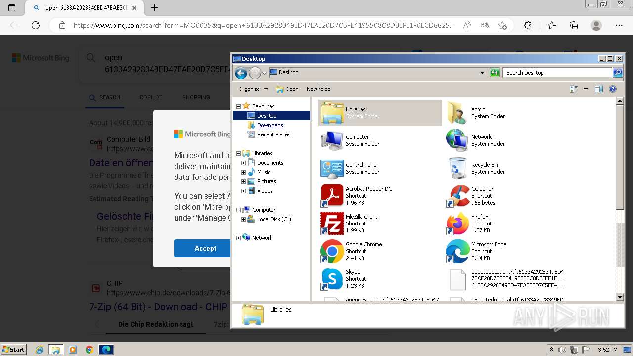Screen dimensions: 633x356
Task: Click the green refresh button beside address bar
Action: (x=495, y=73)
